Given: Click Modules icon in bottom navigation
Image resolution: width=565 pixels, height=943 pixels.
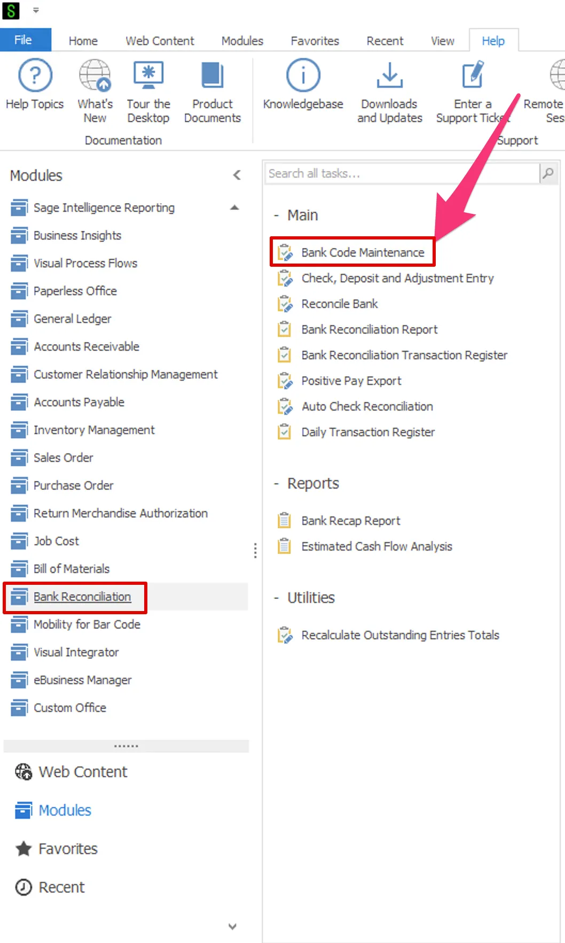Looking at the screenshot, I should pos(23,810).
